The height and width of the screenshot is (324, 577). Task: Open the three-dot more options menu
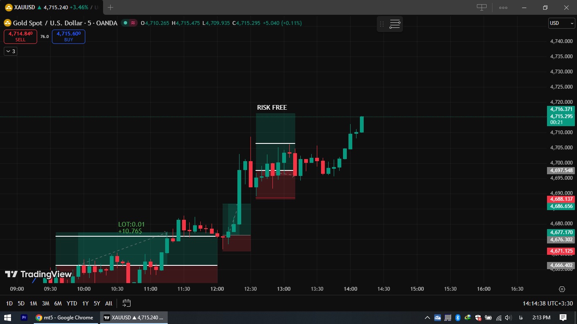point(503,7)
